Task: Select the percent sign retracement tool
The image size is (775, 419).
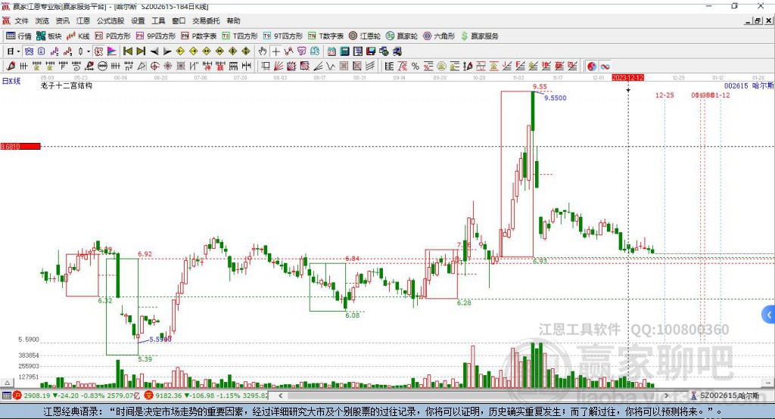Action: (416, 67)
